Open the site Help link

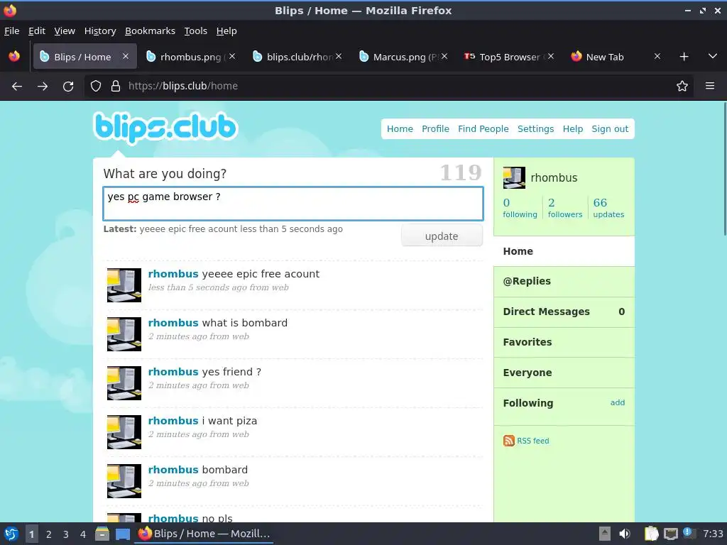point(573,129)
